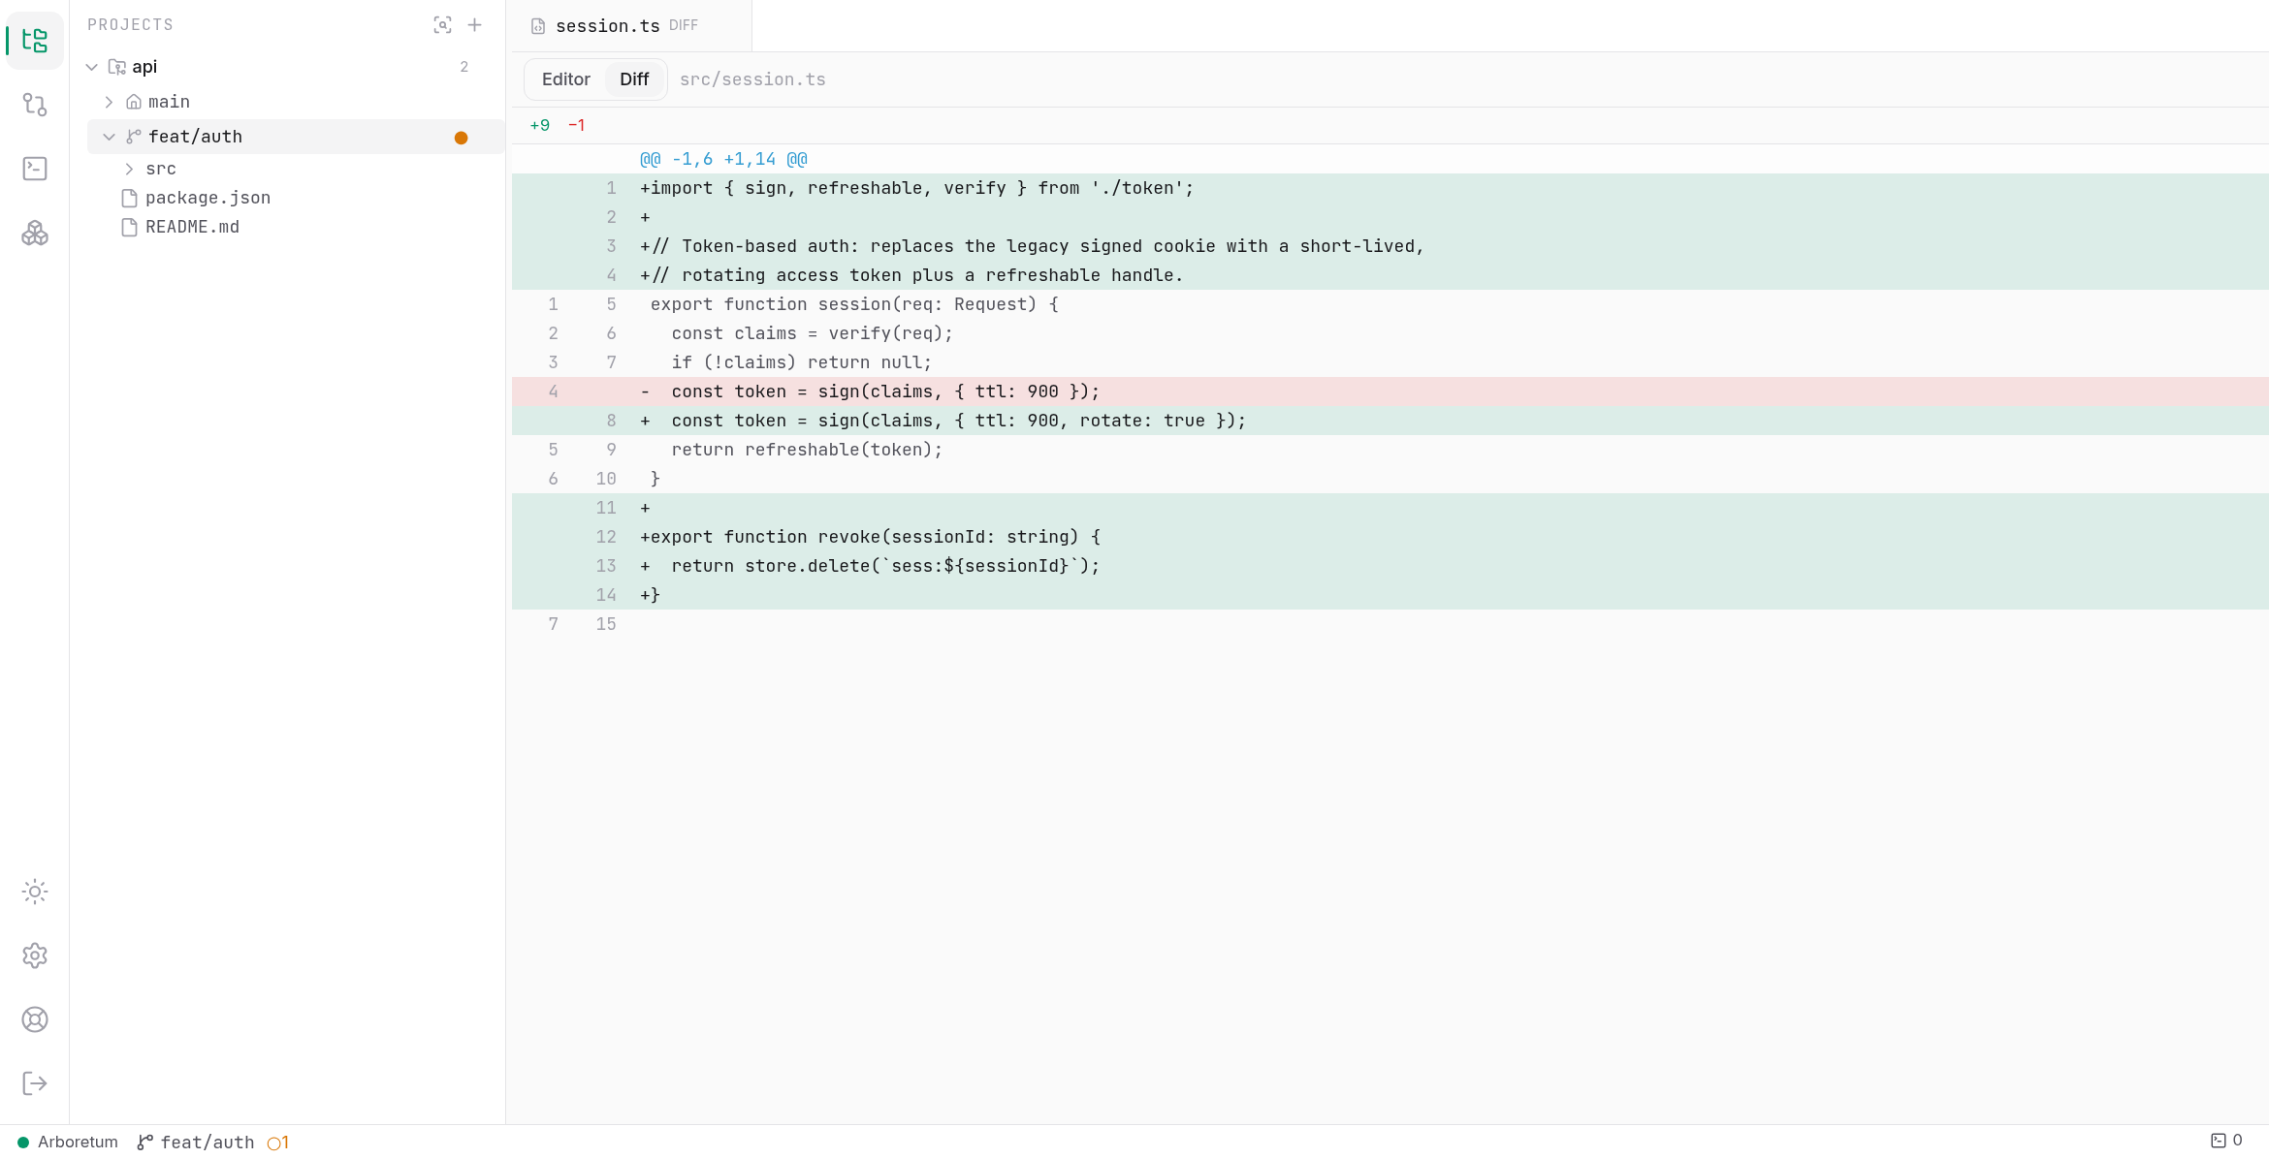
Task: Click the feat/auth branch icon in tree
Action: [x=134, y=137]
